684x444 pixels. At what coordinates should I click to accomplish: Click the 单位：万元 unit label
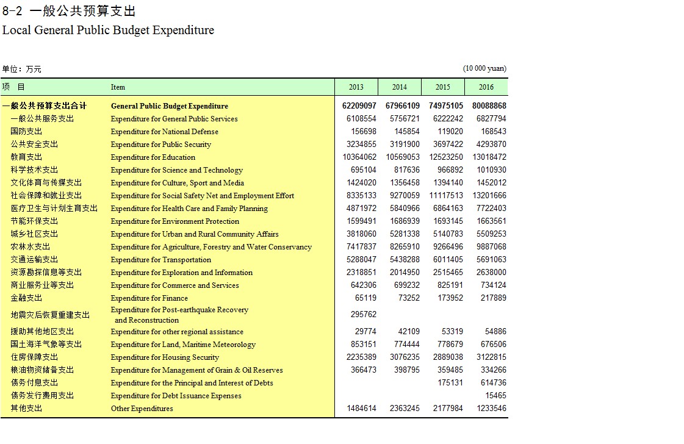(x=21, y=69)
